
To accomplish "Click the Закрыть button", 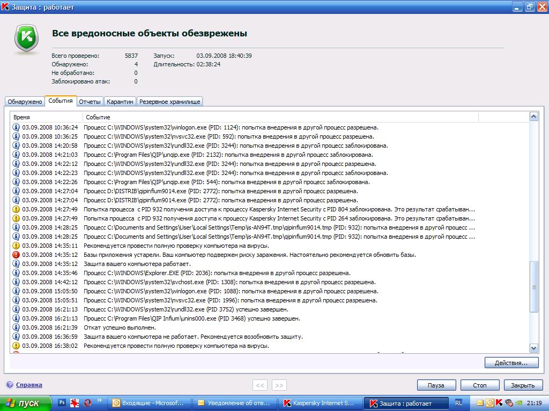I will pyautogui.click(x=523, y=385).
